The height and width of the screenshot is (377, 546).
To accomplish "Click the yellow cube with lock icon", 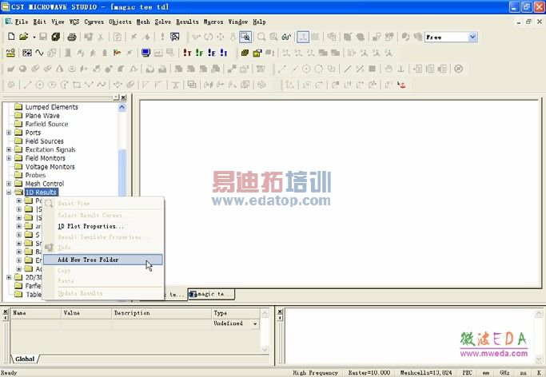I will 257,53.
